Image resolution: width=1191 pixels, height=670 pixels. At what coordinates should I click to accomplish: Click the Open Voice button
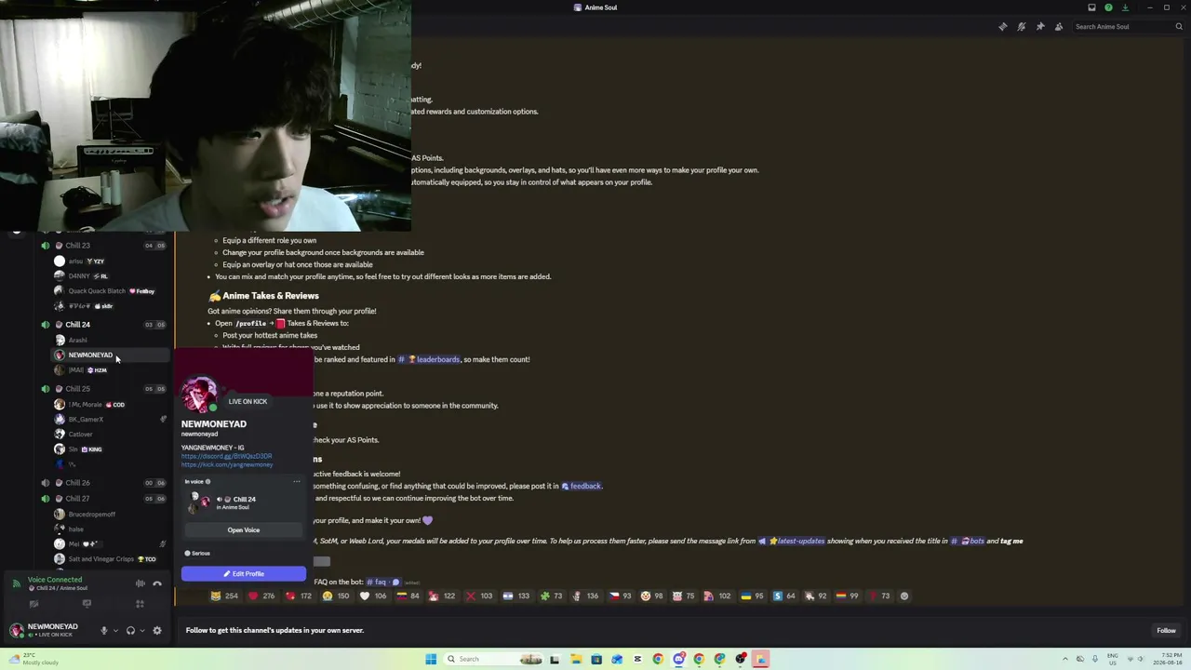(x=244, y=530)
